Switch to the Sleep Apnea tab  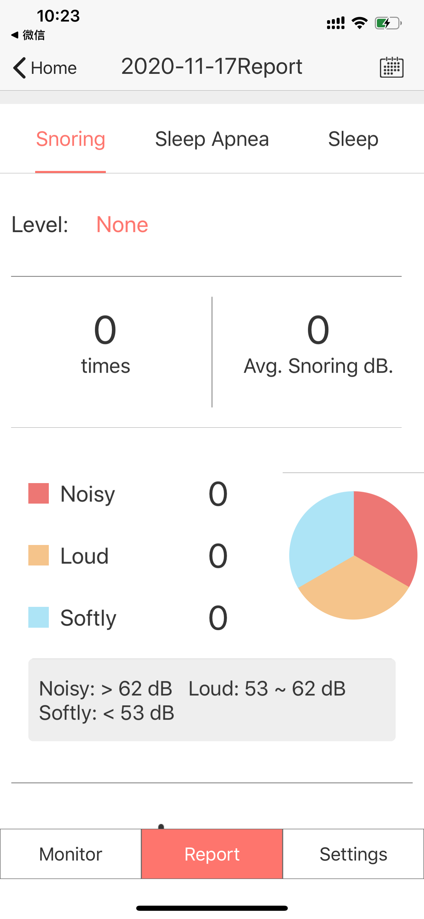click(x=212, y=139)
